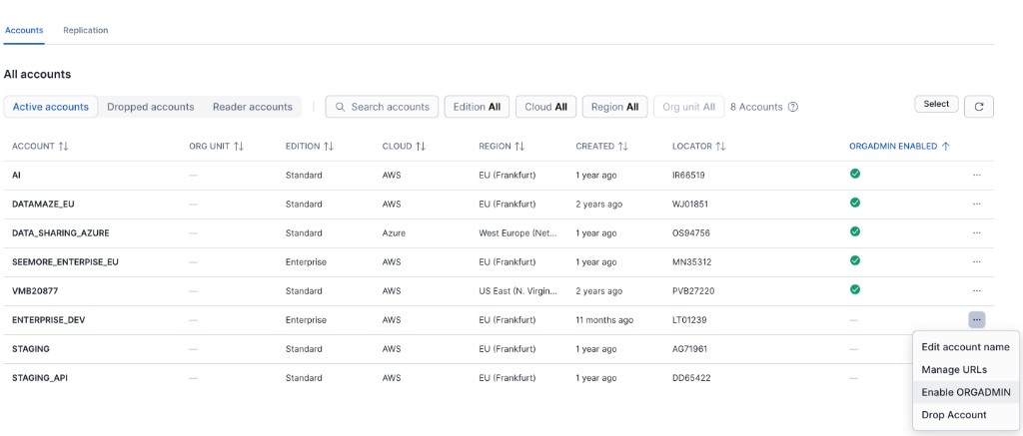
Task: Click the STAGING account name
Action: (31, 348)
